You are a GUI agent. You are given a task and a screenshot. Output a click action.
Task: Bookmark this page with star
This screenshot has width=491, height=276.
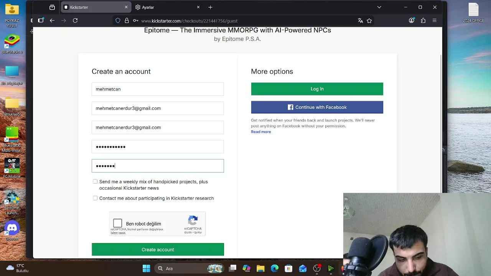click(369, 21)
